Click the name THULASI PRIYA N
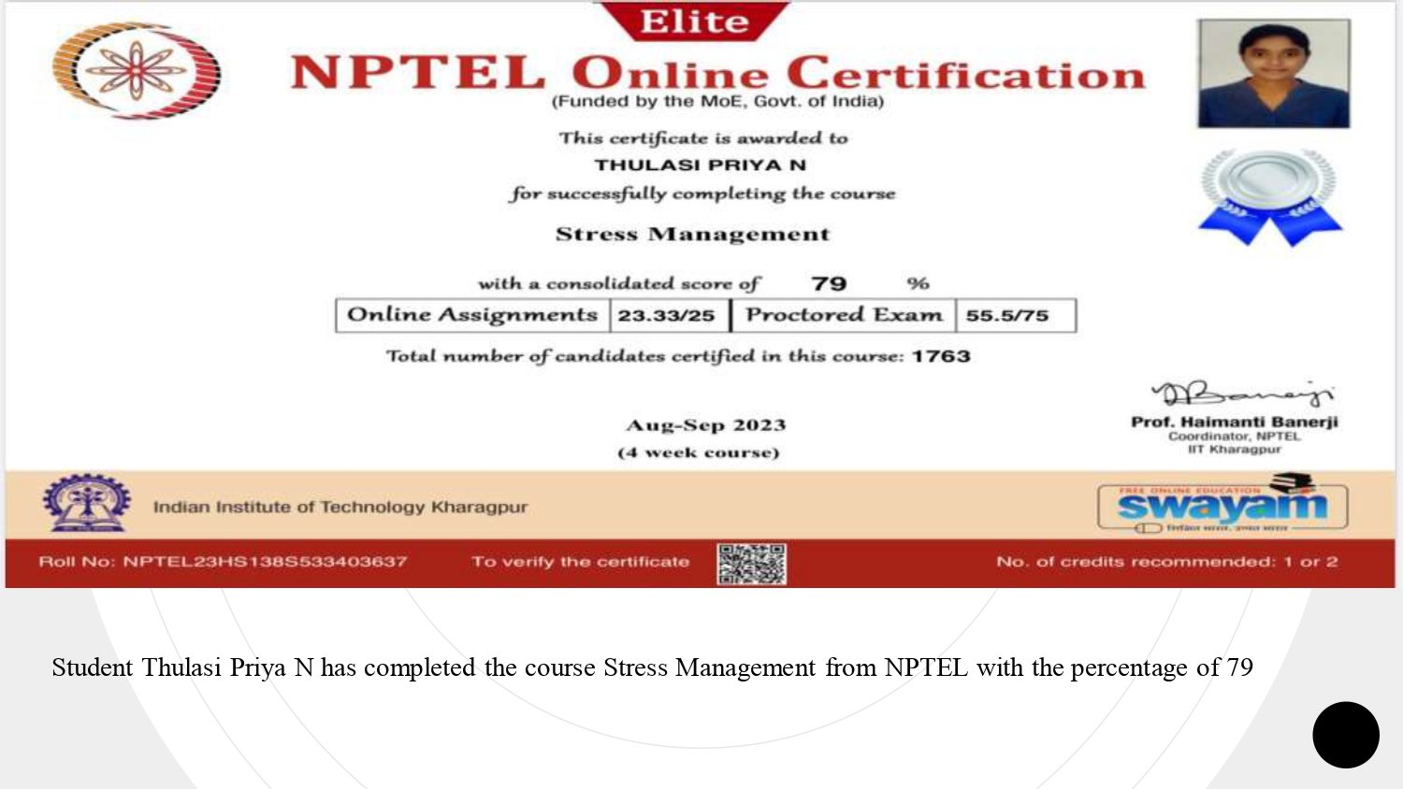 700,165
